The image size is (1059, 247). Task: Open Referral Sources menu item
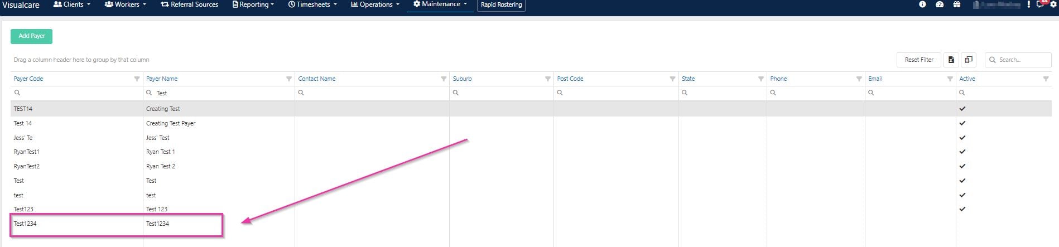[x=189, y=4]
